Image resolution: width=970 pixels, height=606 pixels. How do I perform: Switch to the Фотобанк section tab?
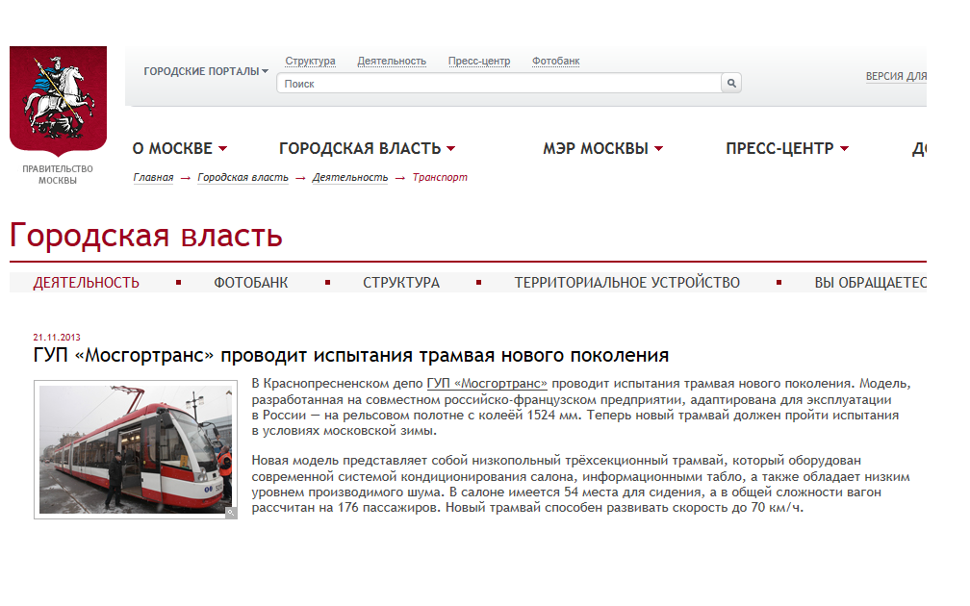250,283
